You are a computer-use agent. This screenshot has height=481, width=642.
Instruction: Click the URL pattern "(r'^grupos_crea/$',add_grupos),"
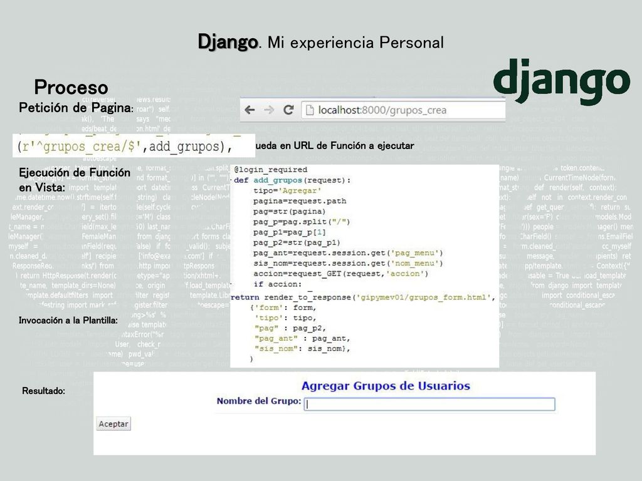click(125, 147)
